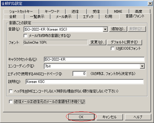
Task: Click the キャラクタセット名 input field
Action: [x=94, y=60]
